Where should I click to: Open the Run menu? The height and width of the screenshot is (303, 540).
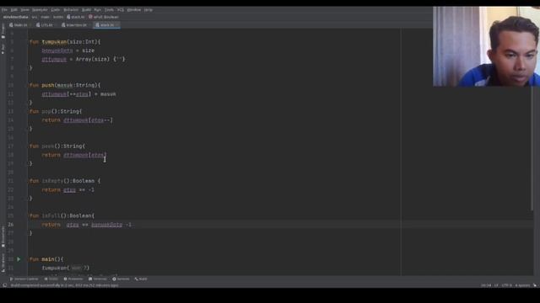coord(98,10)
